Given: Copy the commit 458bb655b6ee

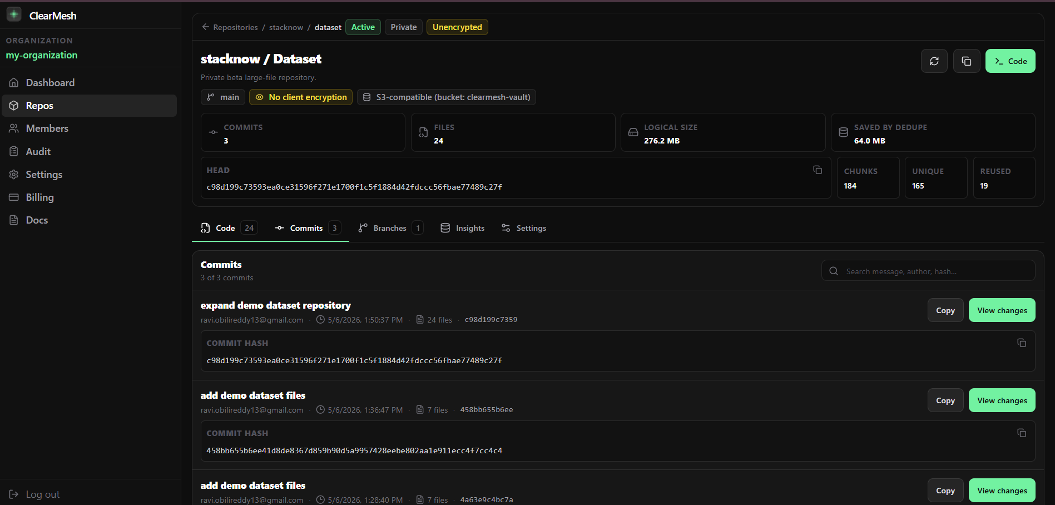Looking at the screenshot, I should pos(945,400).
